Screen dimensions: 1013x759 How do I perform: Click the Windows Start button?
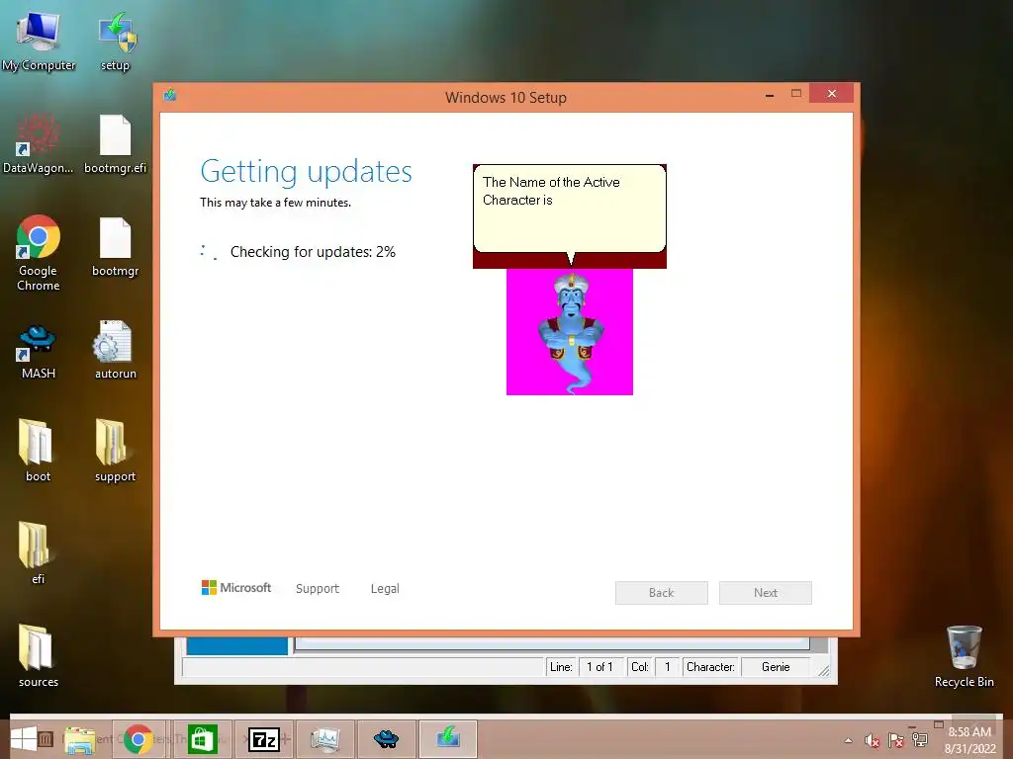pos(24,739)
